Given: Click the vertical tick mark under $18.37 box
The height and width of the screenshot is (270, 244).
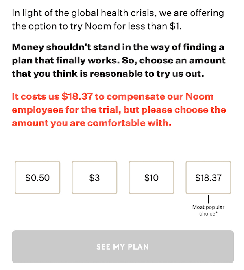Looking at the screenshot, I should [208, 199].
